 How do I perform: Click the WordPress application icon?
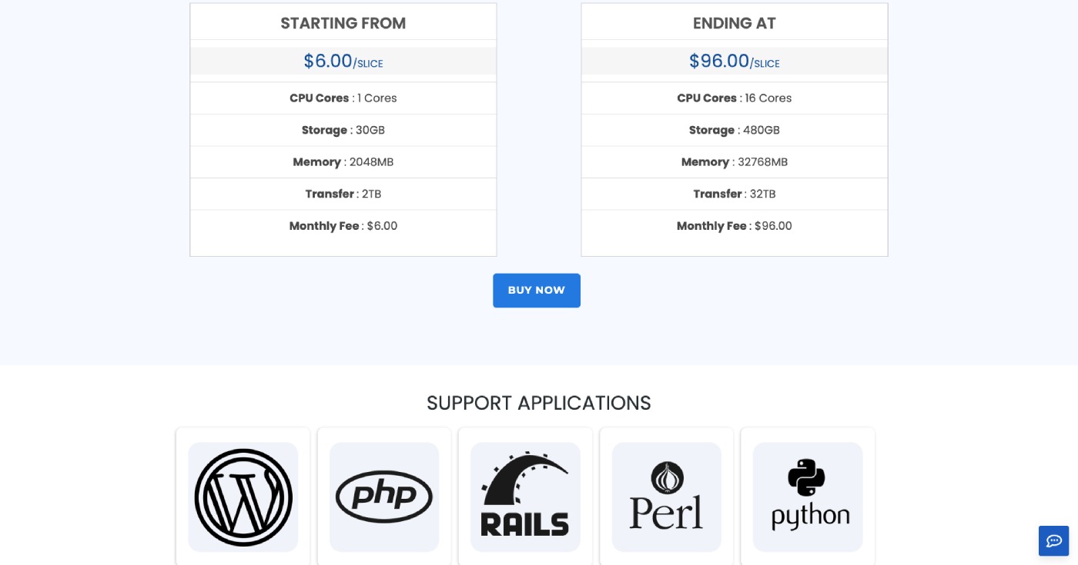coord(243,497)
